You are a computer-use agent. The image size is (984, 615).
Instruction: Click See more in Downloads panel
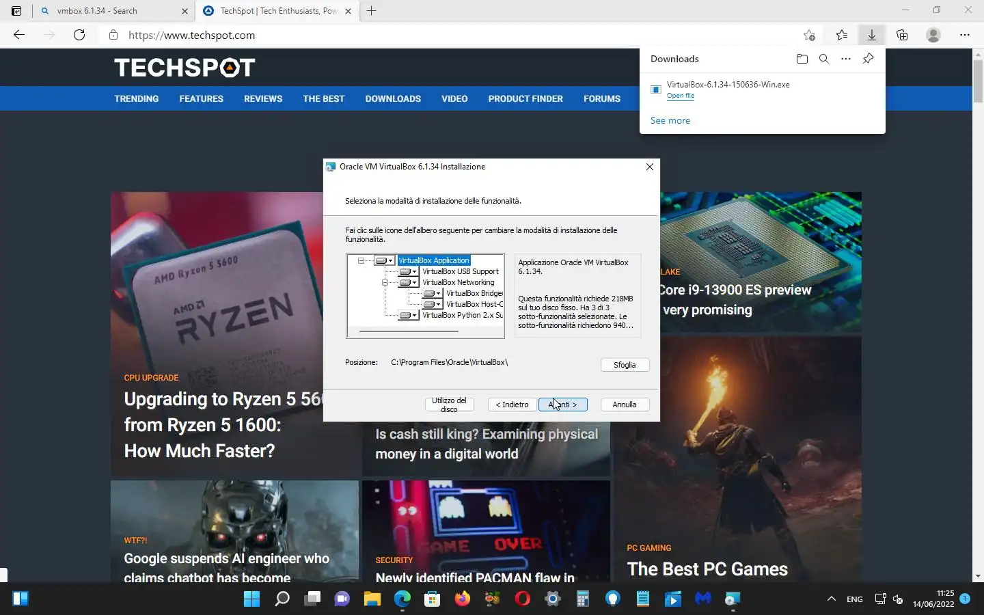click(x=670, y=120)
